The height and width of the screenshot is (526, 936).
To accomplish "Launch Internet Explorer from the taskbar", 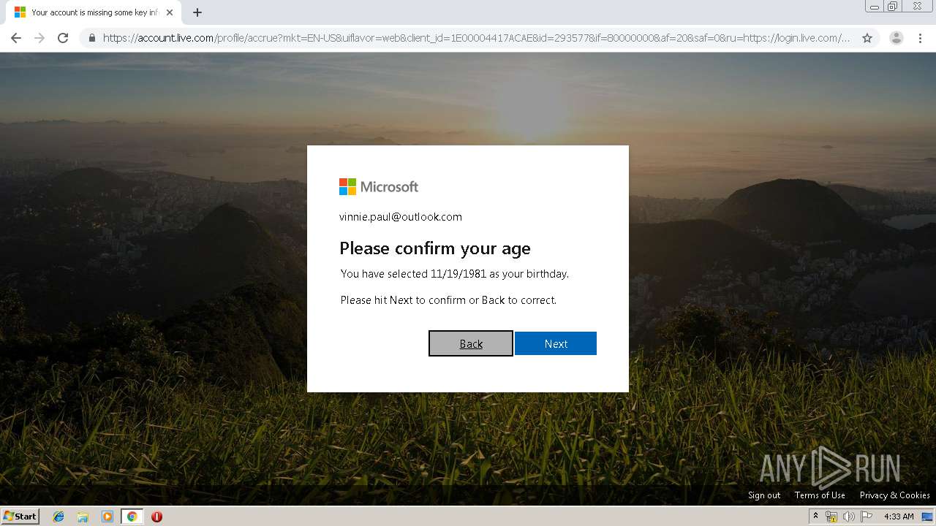I will (x=58, y=517).
